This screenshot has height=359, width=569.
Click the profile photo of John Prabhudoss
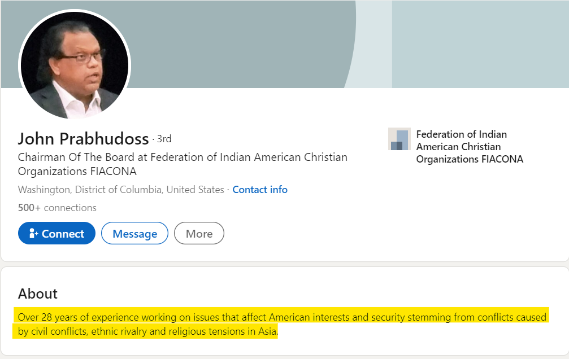click(75, 65)
